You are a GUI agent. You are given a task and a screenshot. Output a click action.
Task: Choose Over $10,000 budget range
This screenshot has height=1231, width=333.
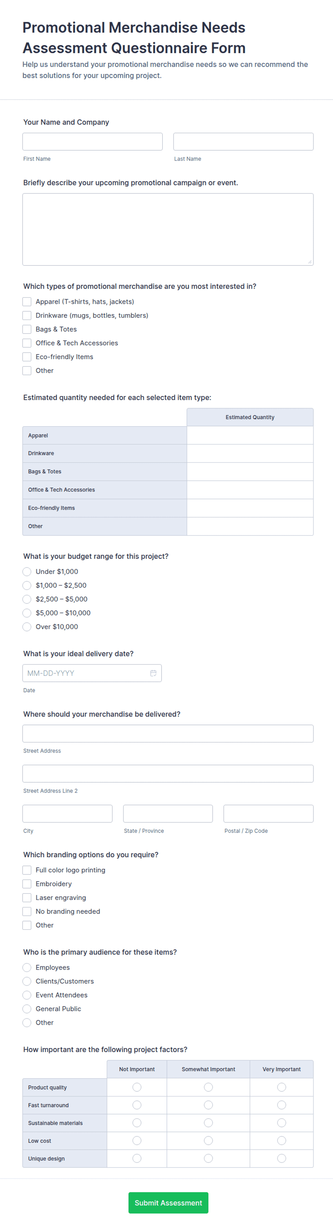point(27,627)
